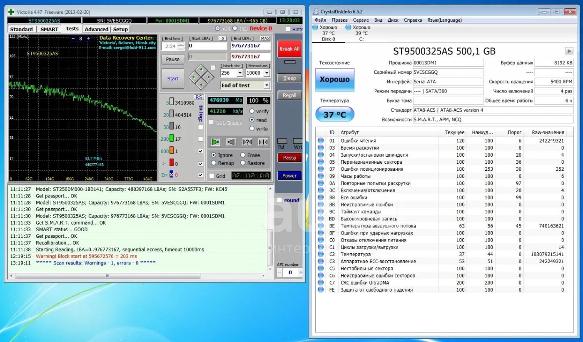Click the RS button above block counters
Image resolution: width=583 pixels, height=342 pixels.
pos(199,97)
